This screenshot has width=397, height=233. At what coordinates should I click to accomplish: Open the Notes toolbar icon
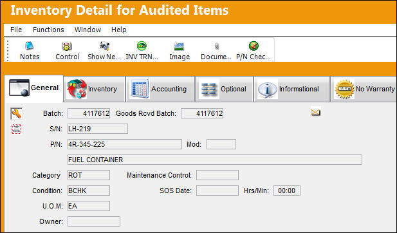click(x=30, y=46)
